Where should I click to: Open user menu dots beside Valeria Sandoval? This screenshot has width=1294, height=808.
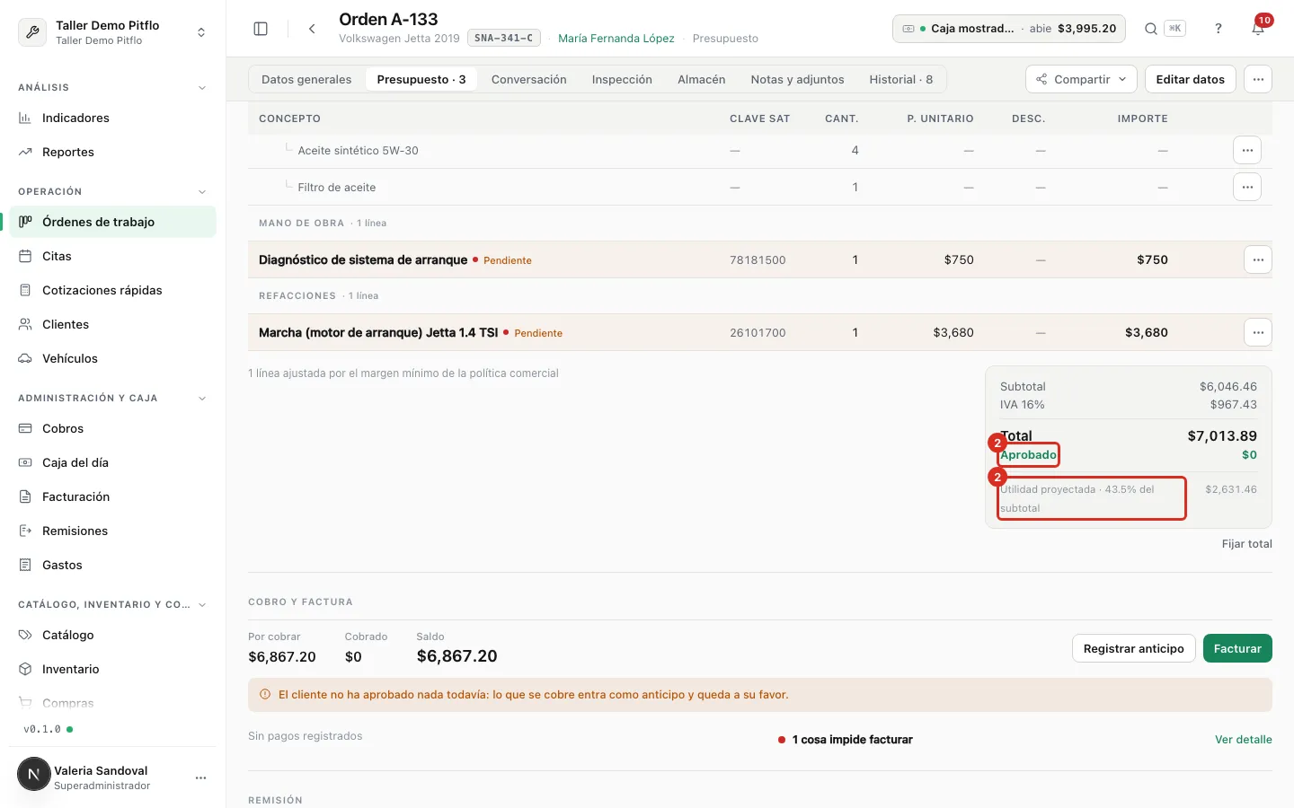[200, 777]
